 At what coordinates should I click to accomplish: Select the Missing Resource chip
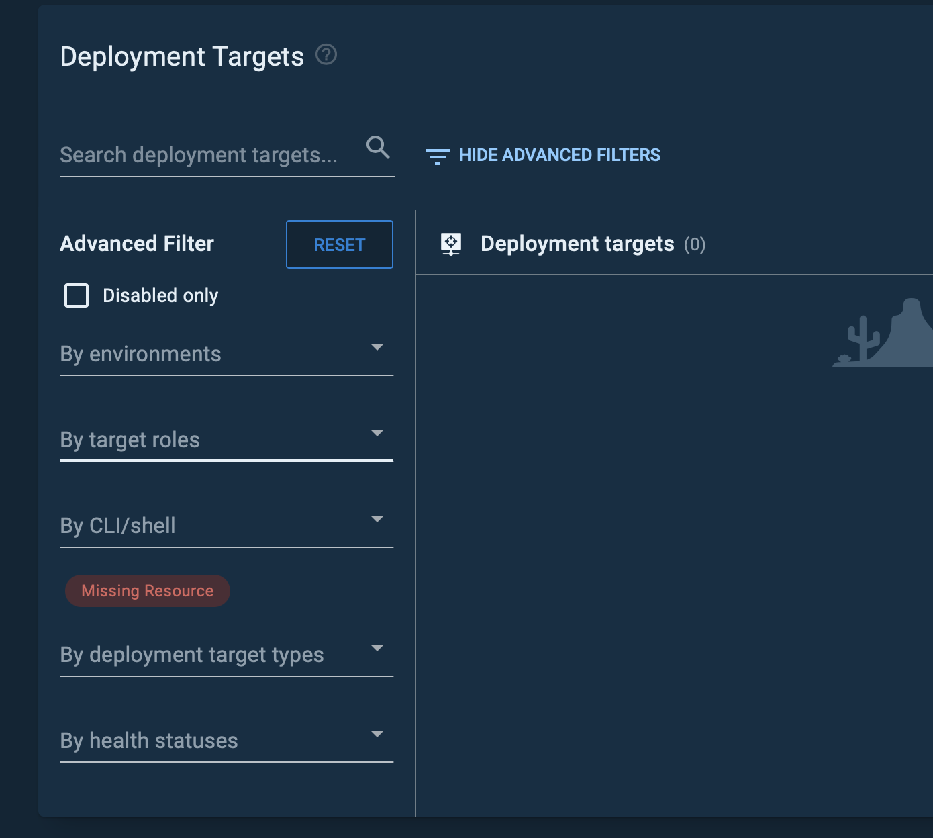coord(147,590)
